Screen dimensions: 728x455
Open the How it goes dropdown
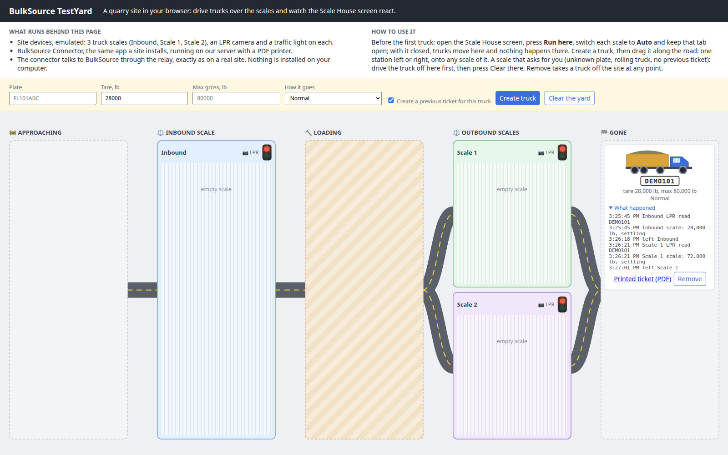point(333,98)
